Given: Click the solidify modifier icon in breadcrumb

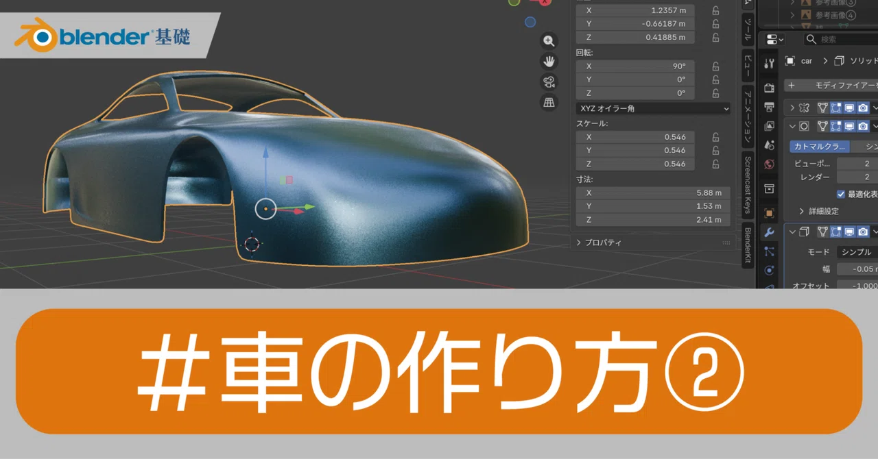Looking at the screenshot, I should [x=840, y=61].
